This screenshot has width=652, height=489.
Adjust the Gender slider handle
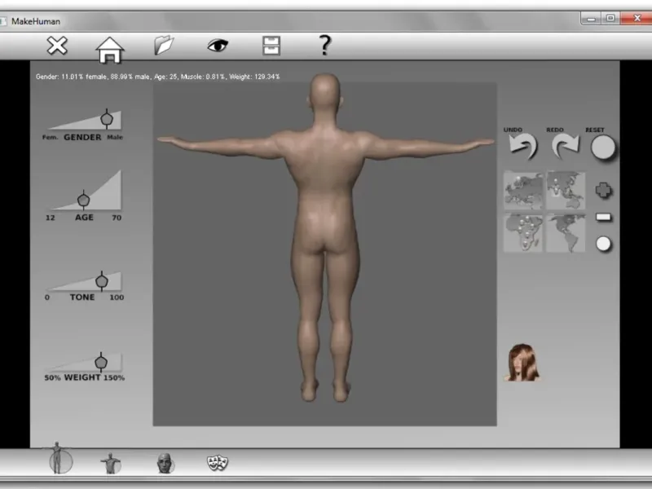click(107, 119)
